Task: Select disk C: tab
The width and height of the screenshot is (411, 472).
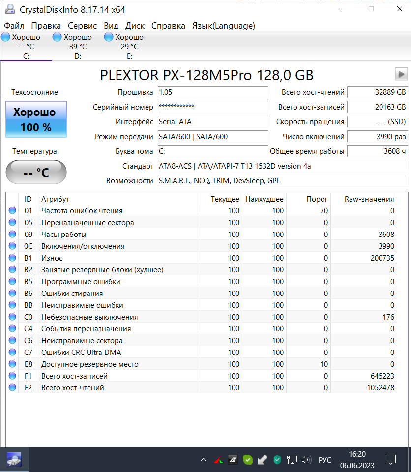Action: pos(26,46)
